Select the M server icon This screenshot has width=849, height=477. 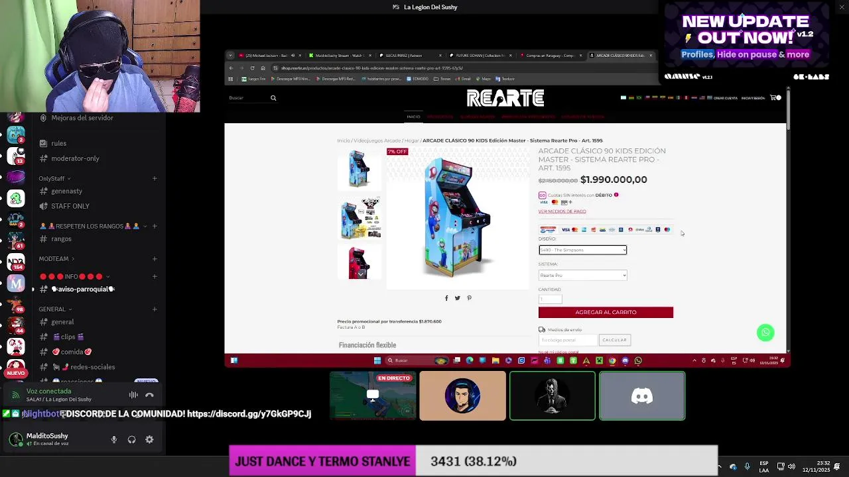coord(16,284)
